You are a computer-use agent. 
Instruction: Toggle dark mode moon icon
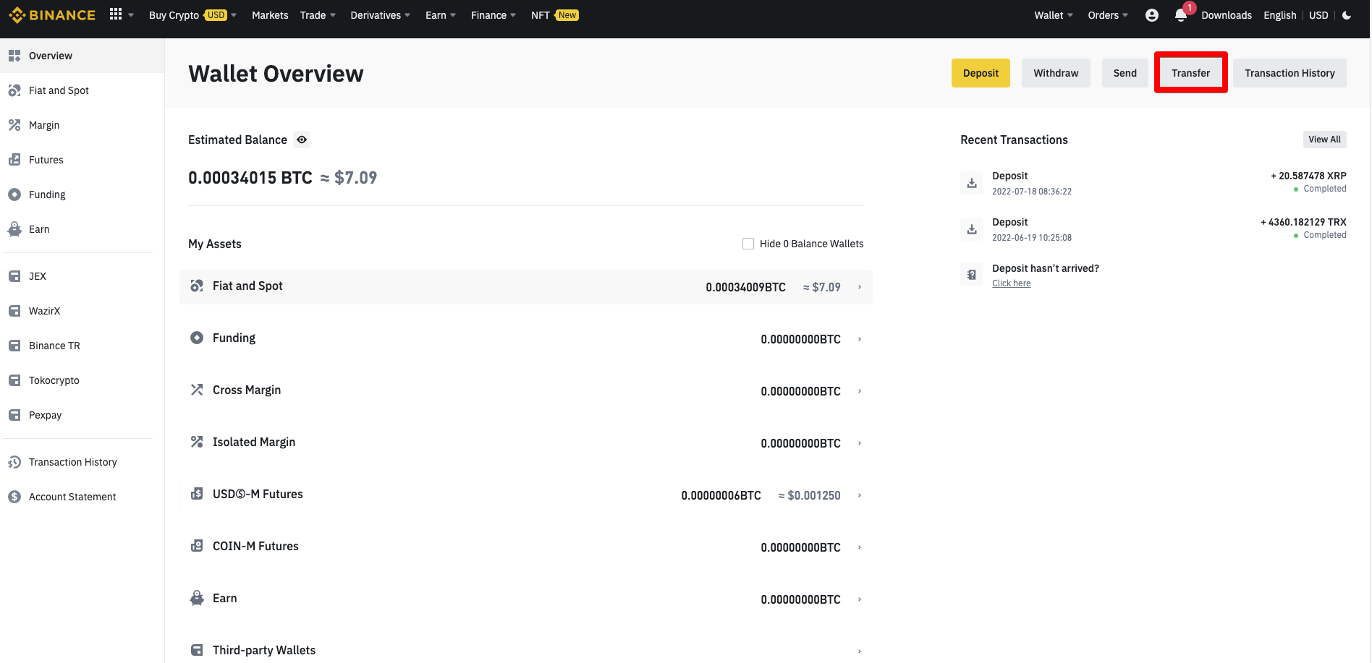[x=1347, y=15]
